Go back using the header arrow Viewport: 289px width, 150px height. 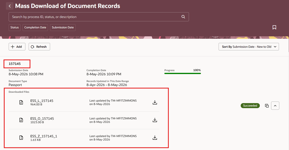pos(9,6)
